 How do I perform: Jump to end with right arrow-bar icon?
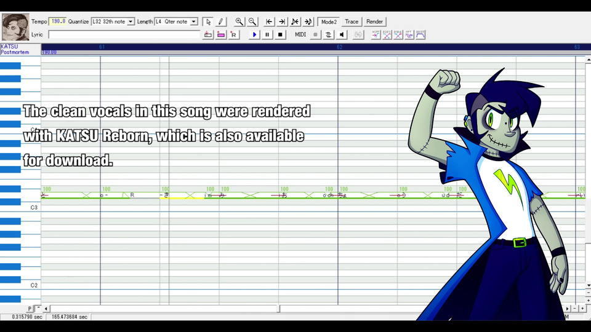click(x=282, y=22)
